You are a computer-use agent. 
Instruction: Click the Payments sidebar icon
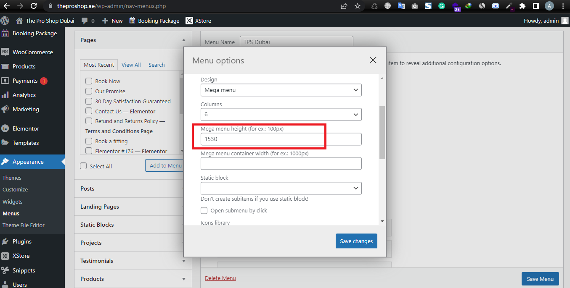coord(5,81)
